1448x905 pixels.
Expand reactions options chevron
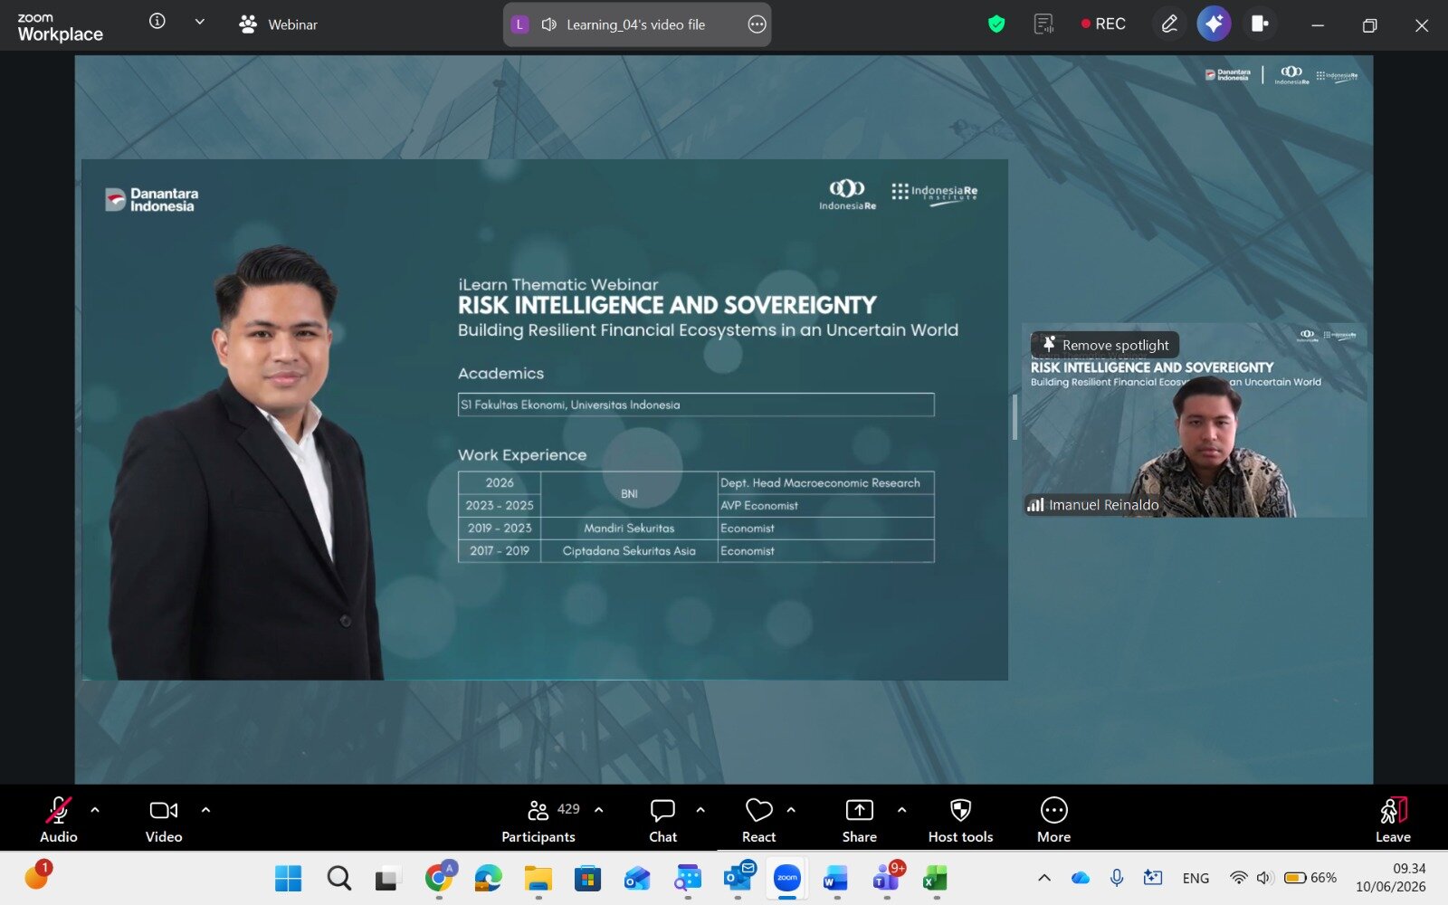point(791,810)
